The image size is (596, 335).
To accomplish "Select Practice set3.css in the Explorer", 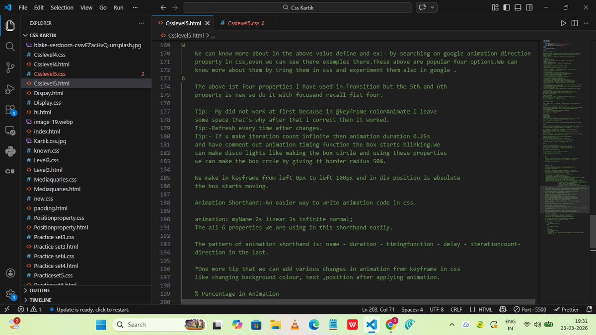I will coord(53,237).
